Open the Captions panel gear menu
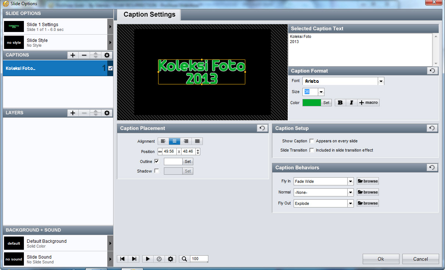The width and height of the screenshot is (445, 270). 107,55
